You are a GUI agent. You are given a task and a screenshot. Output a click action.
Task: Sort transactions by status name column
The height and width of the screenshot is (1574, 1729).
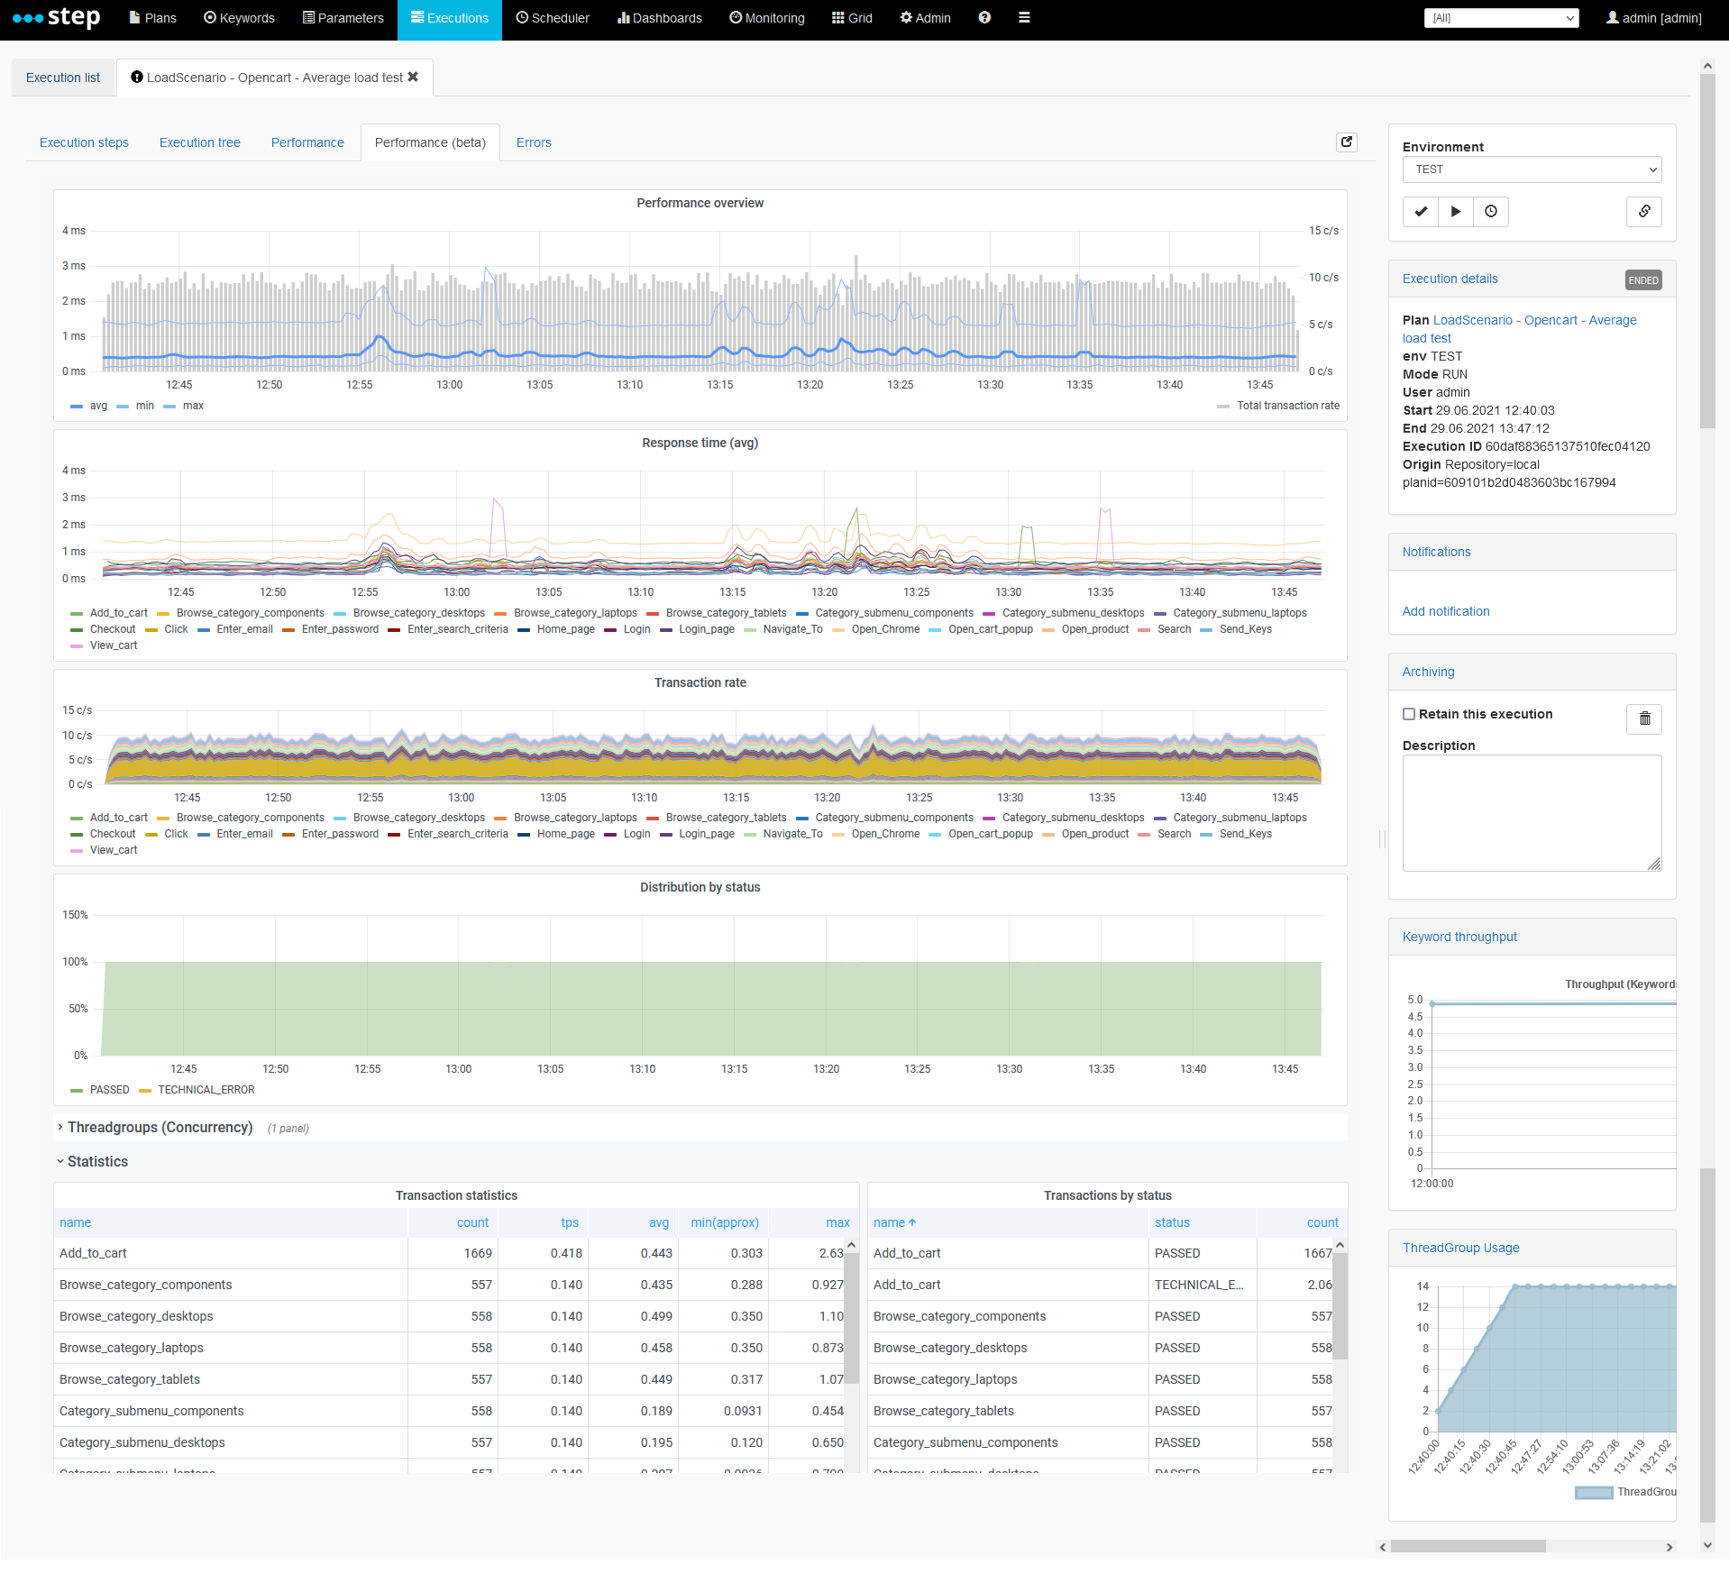[894, 1222]
